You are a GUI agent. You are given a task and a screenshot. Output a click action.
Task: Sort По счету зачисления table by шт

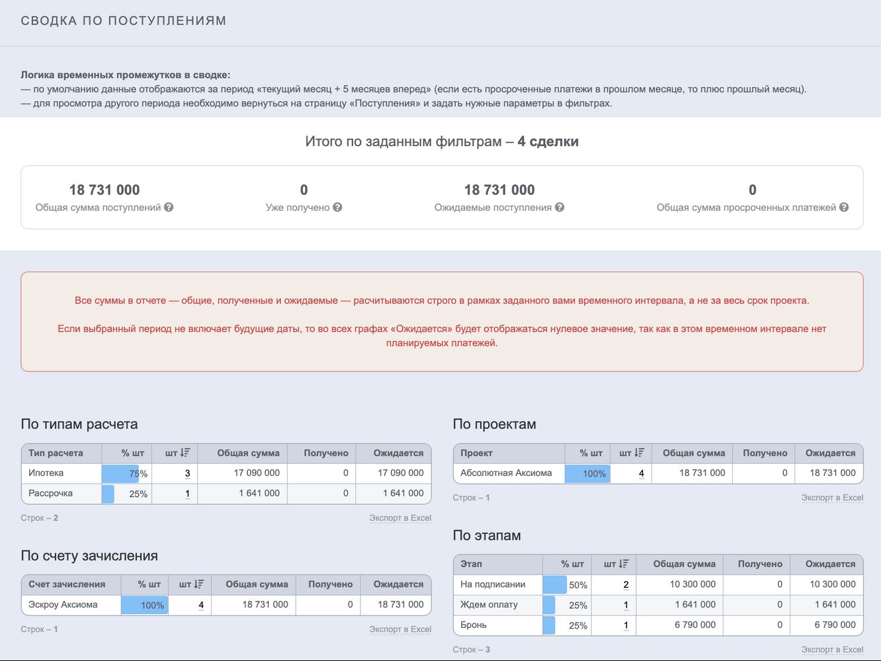click(191, 584)
